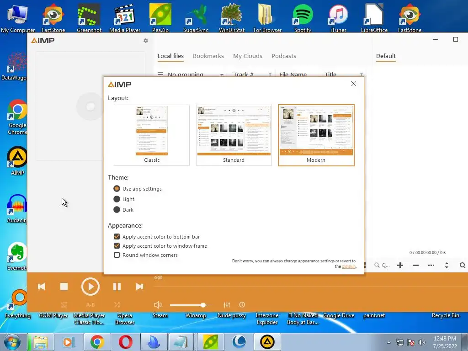Click the Title column header
Screen dimensions: 468x351
point(331,74)
